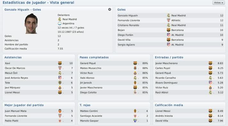Open the Pases completados stat header
This screenshot has width=228, height=126.
(94, 57)
